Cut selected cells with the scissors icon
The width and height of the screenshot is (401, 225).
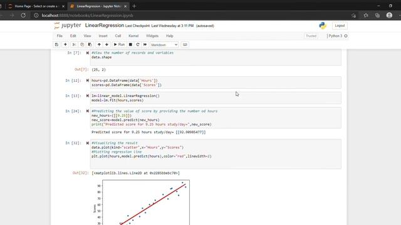point(74,44)
